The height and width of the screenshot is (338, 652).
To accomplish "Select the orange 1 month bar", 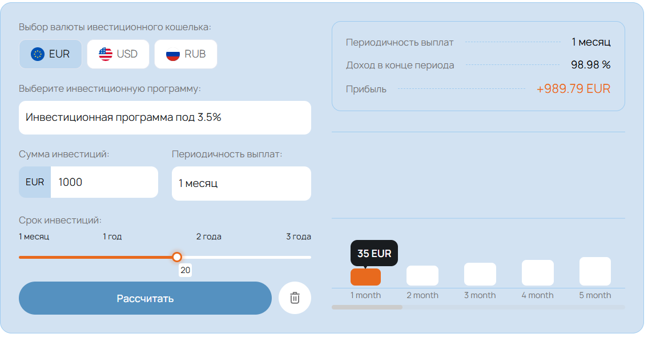I will coord(365,277).
